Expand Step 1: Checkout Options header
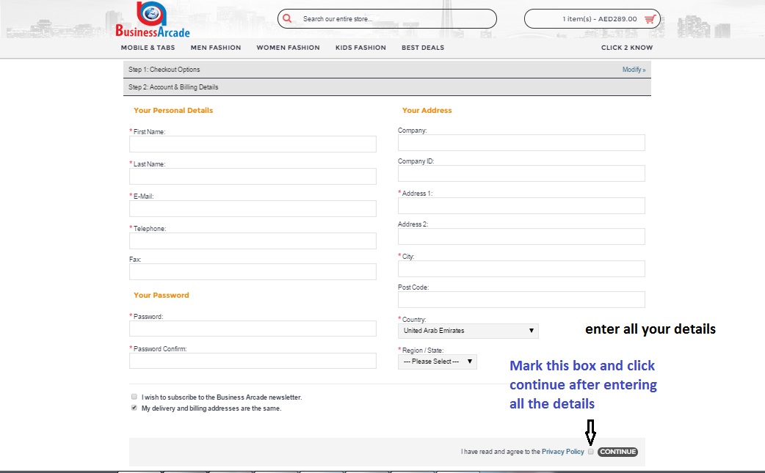This screenshot has height=473, width=765. [387, 70]
